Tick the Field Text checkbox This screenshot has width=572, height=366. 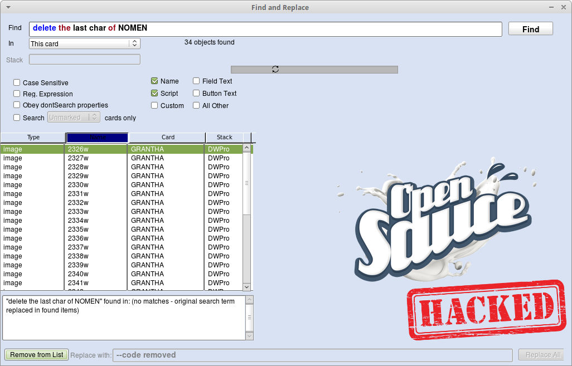tap(196, 81)
